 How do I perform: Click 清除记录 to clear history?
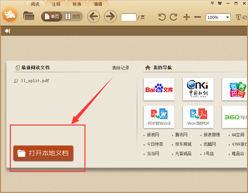(121, 68)
